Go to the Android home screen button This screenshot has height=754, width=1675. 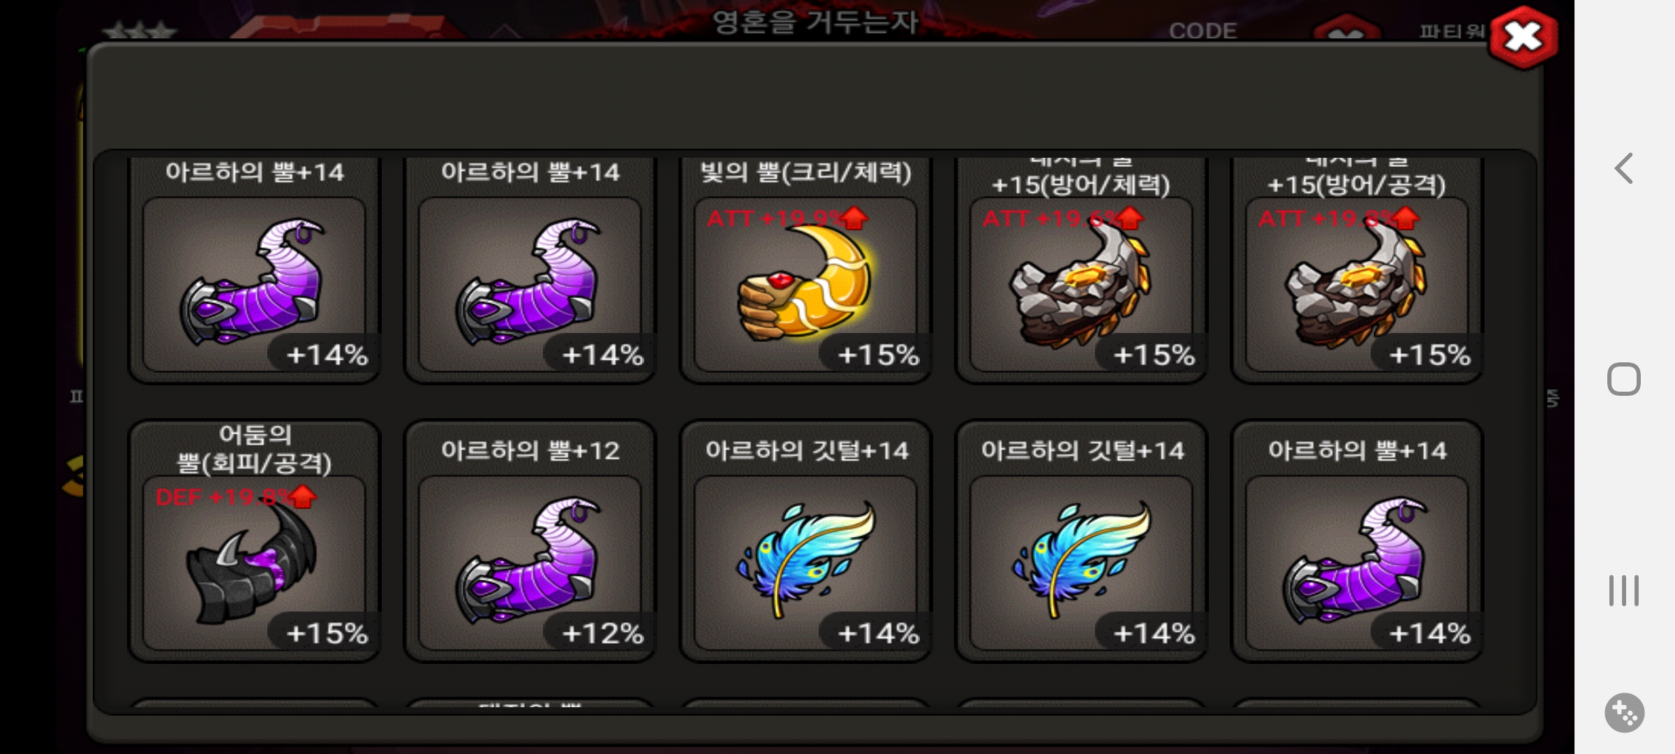coord(1624,379)
